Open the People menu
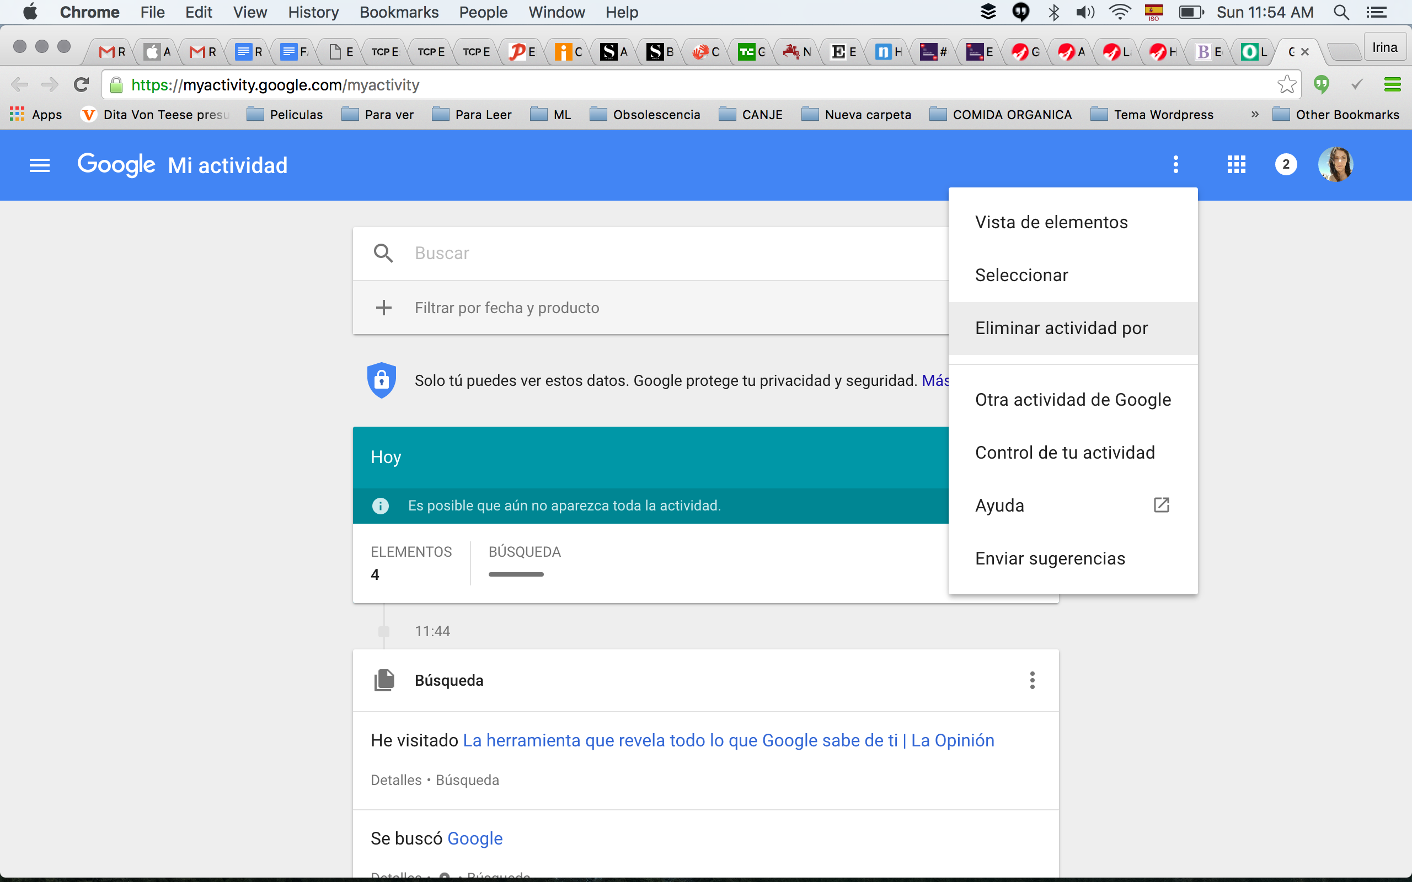 [x=483, y=12]
